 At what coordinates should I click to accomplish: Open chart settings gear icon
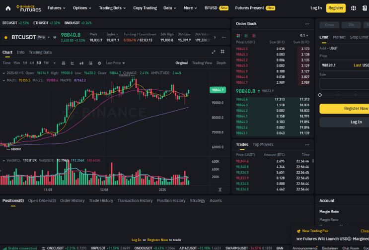point(99,63)
